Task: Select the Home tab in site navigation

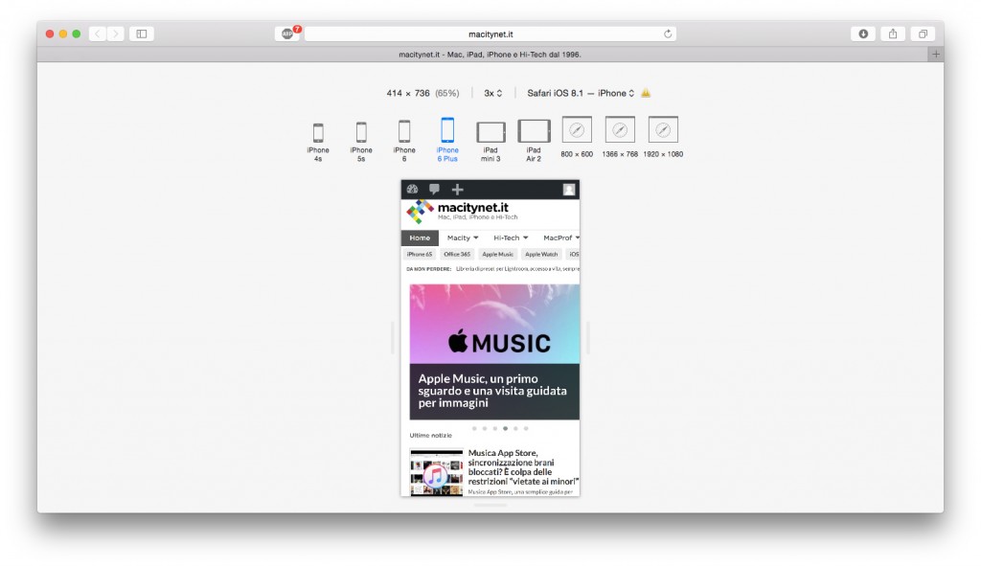Action: click(x=420, y=238)
